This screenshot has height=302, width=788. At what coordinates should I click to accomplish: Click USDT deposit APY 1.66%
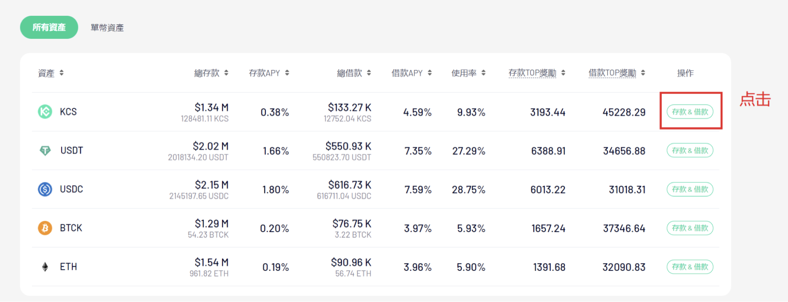(x=276, y=151)
